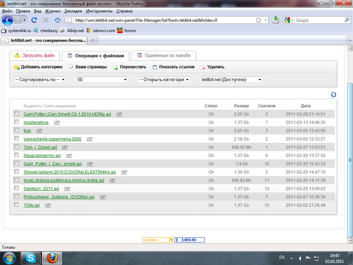The width and height of the screenshot is (353, 265).
Task: Open the Сортировать по dropdown
Action: 40,80
